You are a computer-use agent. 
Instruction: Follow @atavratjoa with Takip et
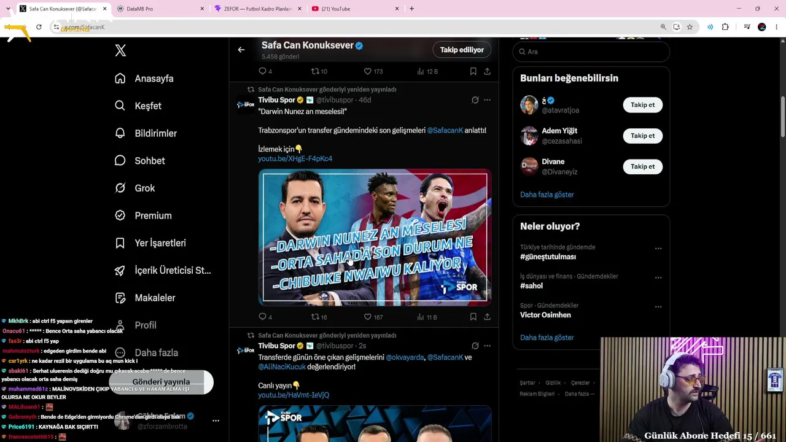[642, 105]
